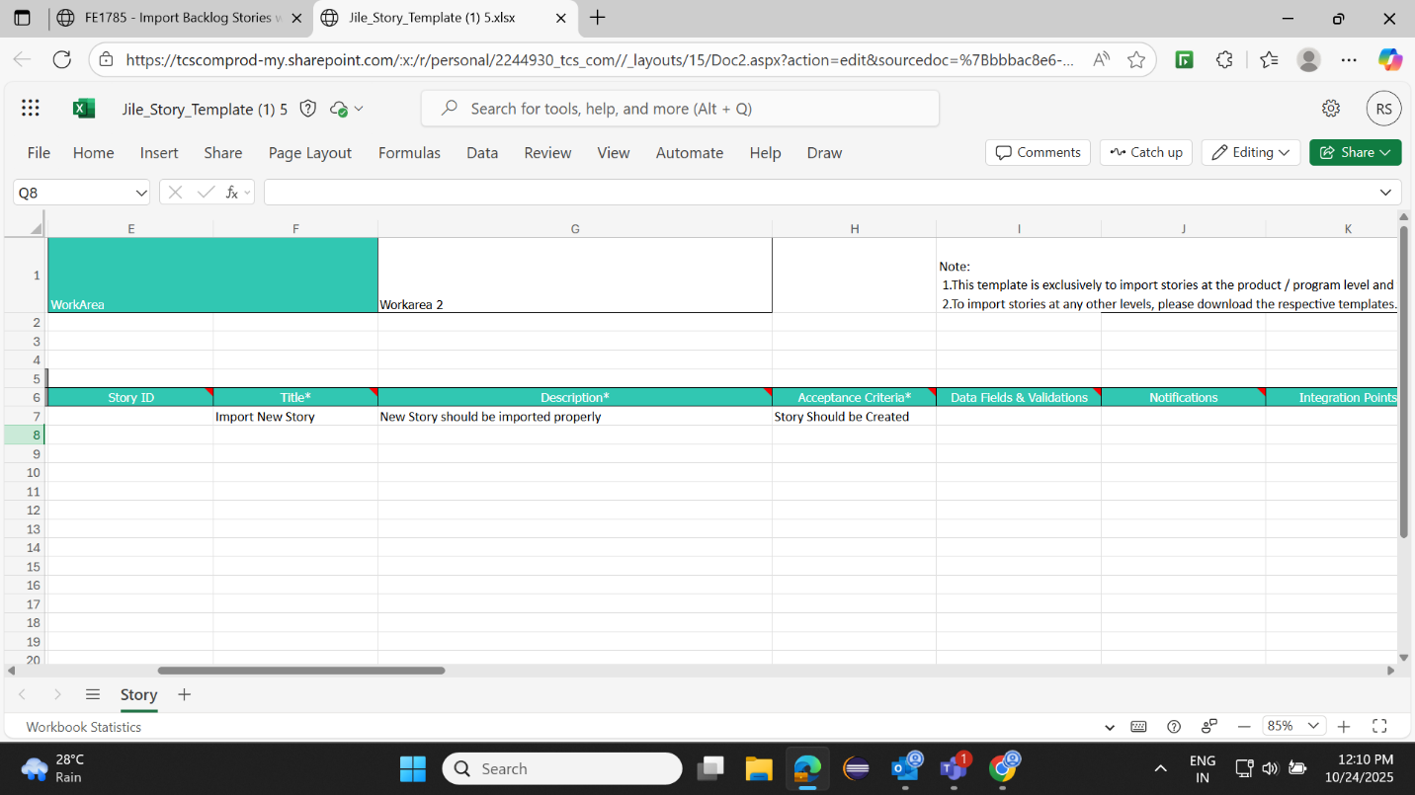Click the zoom in plus icon

pos(1344,727)
